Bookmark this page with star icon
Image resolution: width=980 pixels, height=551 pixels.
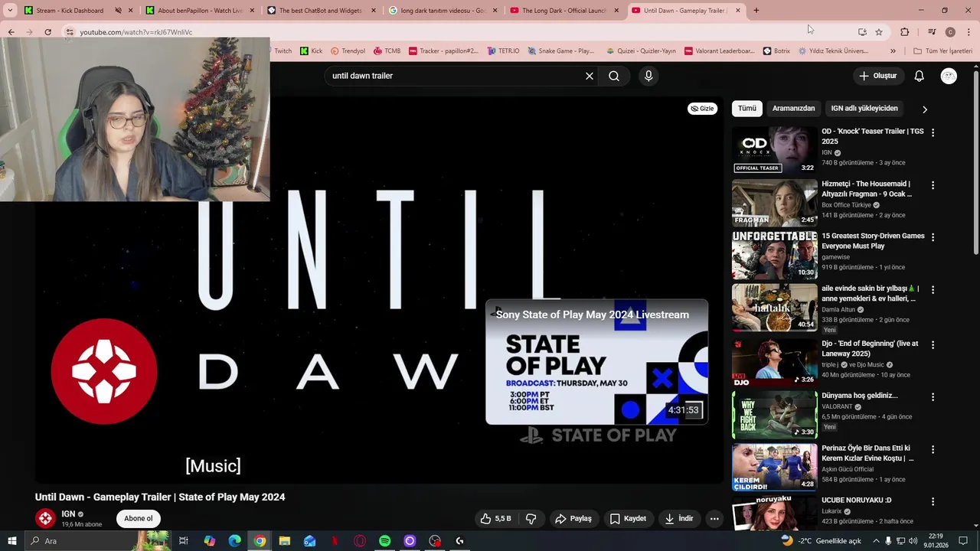coord(879,32)
